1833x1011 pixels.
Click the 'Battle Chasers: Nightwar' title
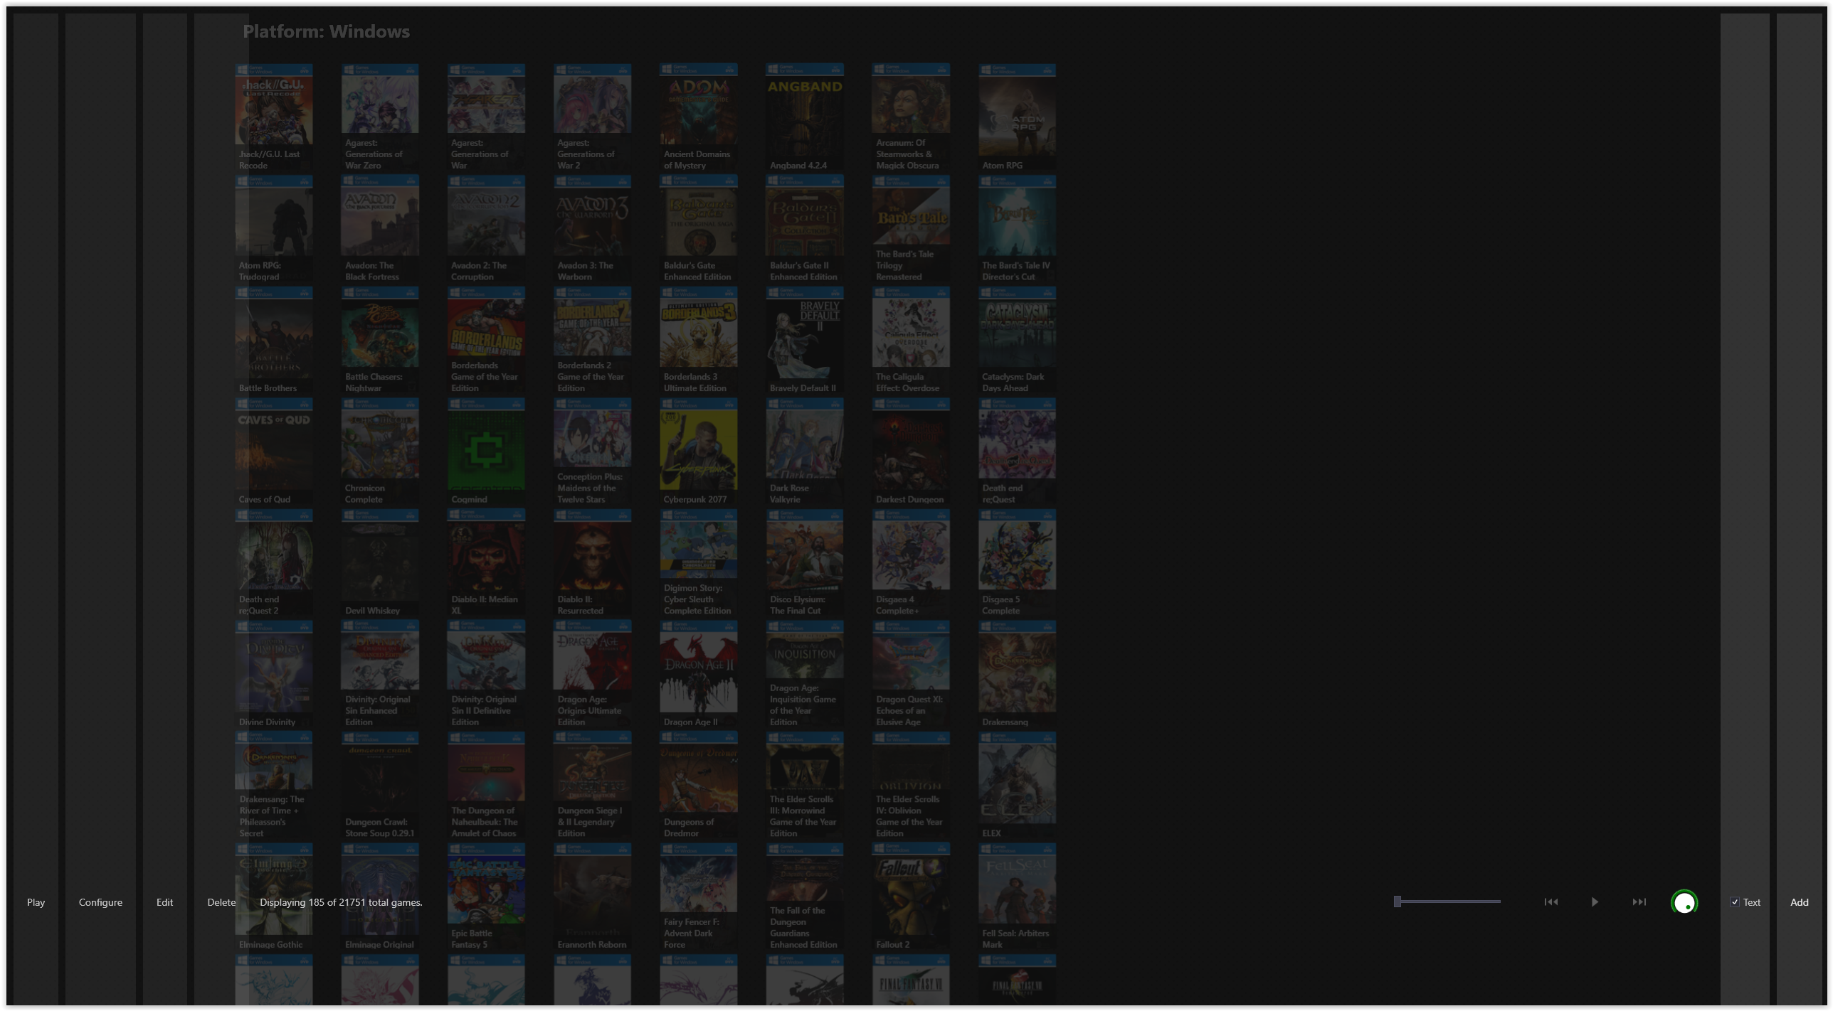pyautogui.click(x=374, y=383)
